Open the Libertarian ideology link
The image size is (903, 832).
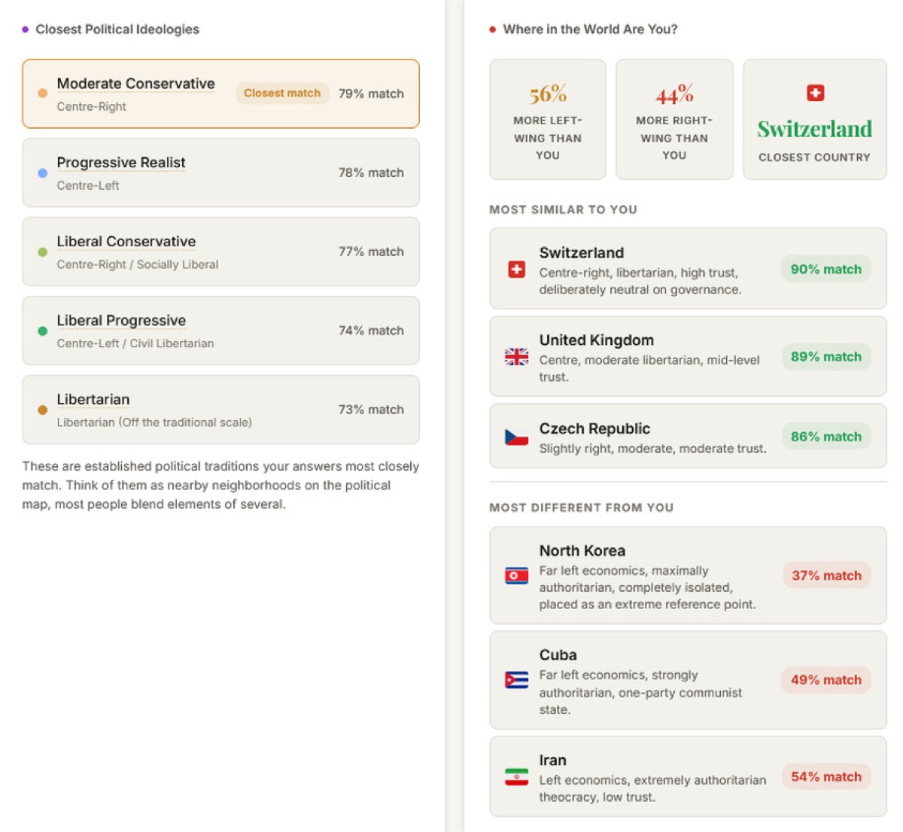pos(93,400)
